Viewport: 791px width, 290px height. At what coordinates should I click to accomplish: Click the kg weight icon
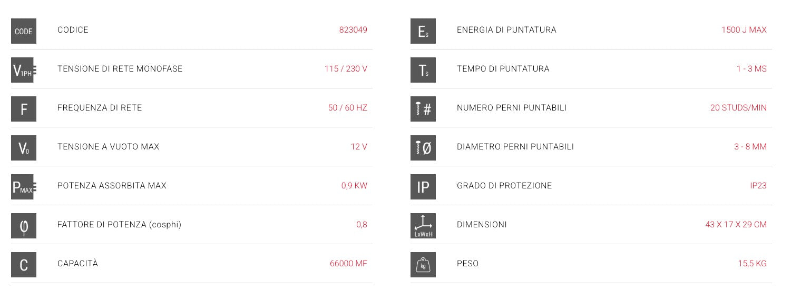tap(423, 265)
